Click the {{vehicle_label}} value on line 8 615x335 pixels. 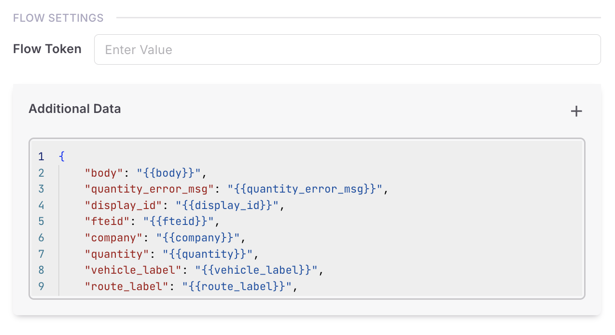pos(256,270)
